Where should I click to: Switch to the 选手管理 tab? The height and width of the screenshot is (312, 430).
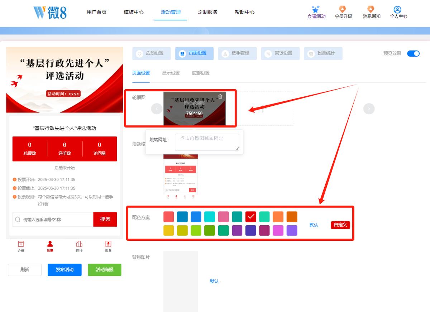(x=237, y=53)
